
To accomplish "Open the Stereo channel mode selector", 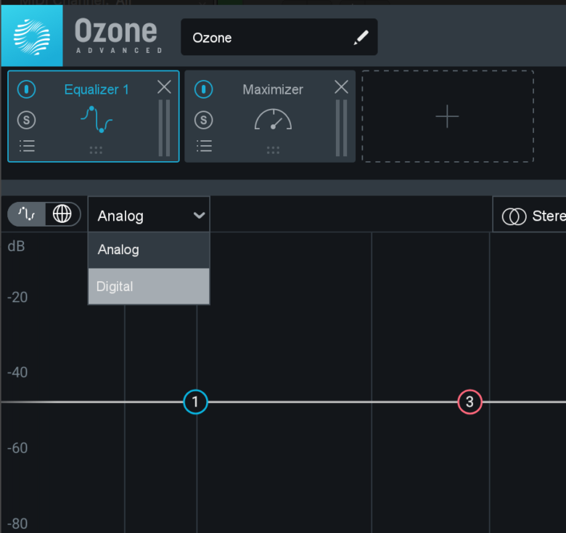I will (530, 216).
